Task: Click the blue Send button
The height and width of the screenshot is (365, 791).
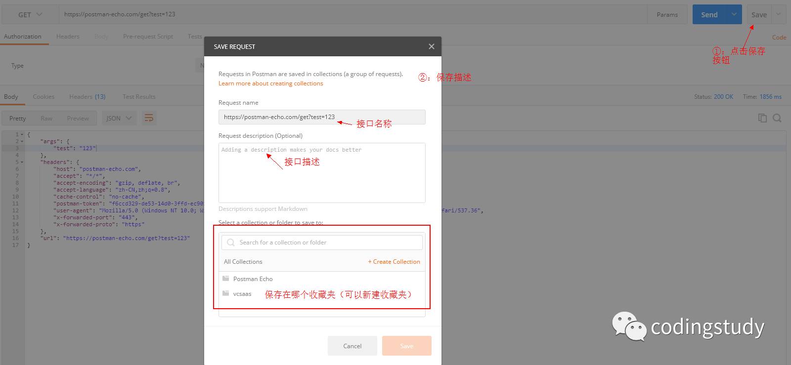Action: point(709,14)
